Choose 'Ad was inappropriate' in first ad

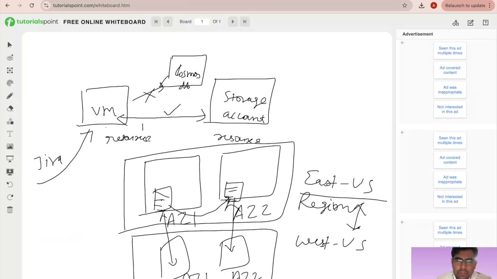[x=450, y=90]
